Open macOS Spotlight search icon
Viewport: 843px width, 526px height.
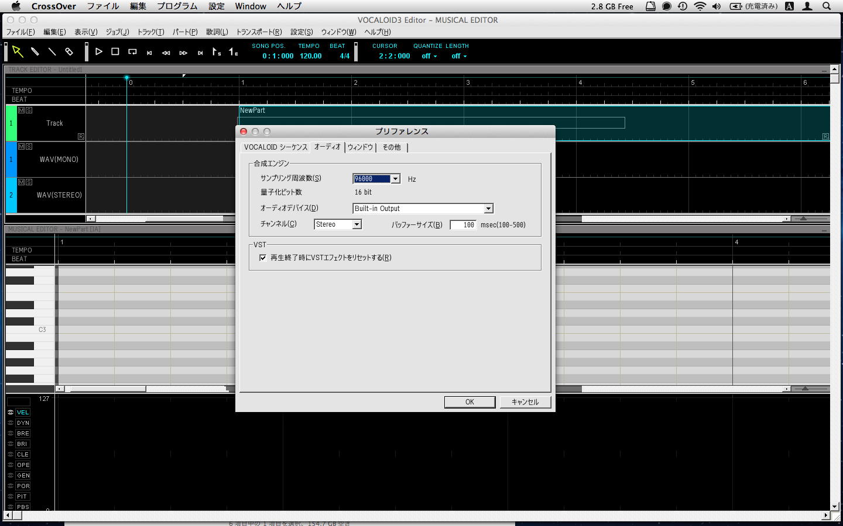pos(827,6)
